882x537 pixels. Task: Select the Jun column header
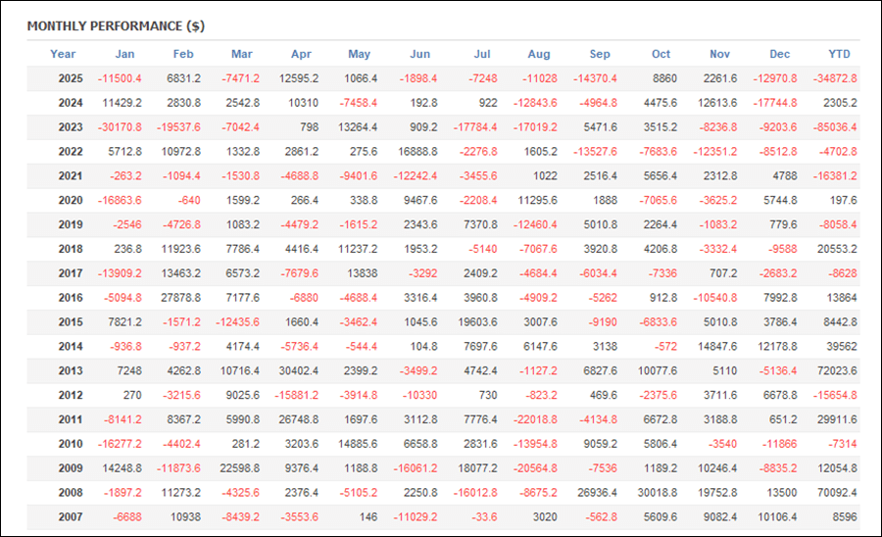[x=420, y=54]
